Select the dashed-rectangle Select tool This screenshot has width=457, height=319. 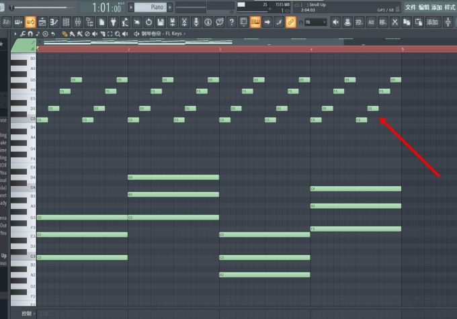click(x=110, y=34)
